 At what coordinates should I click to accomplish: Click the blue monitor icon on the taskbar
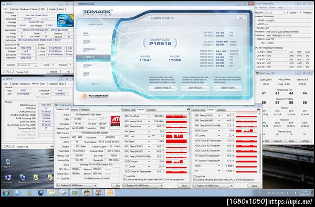pos(41,193)
